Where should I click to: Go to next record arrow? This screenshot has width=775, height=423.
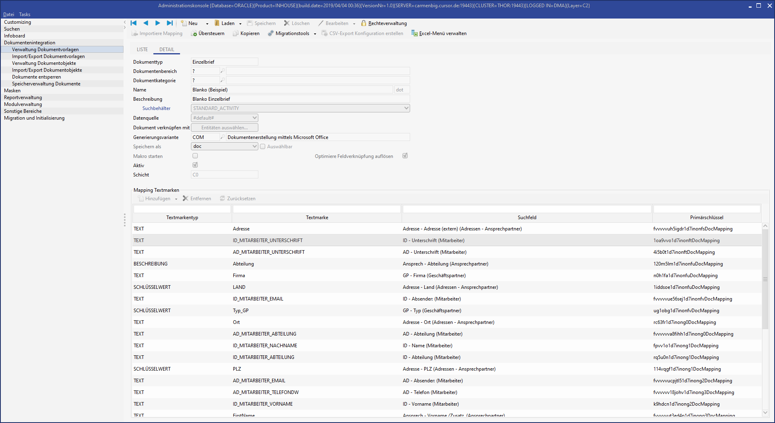pyautogui.click(x=157, y=23)
